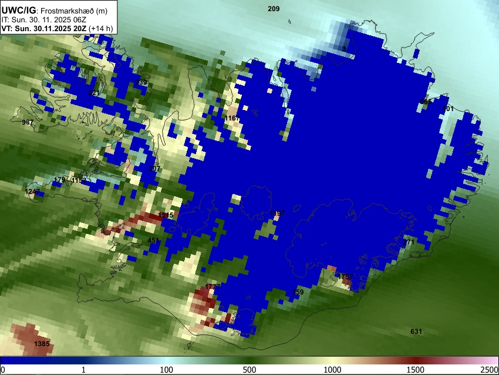Click the map value label 631
499x375 pixels.
coord(416,332)
